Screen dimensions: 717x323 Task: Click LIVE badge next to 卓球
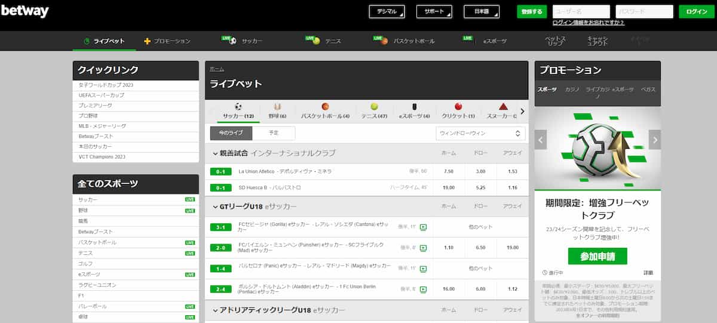(190, 317)
